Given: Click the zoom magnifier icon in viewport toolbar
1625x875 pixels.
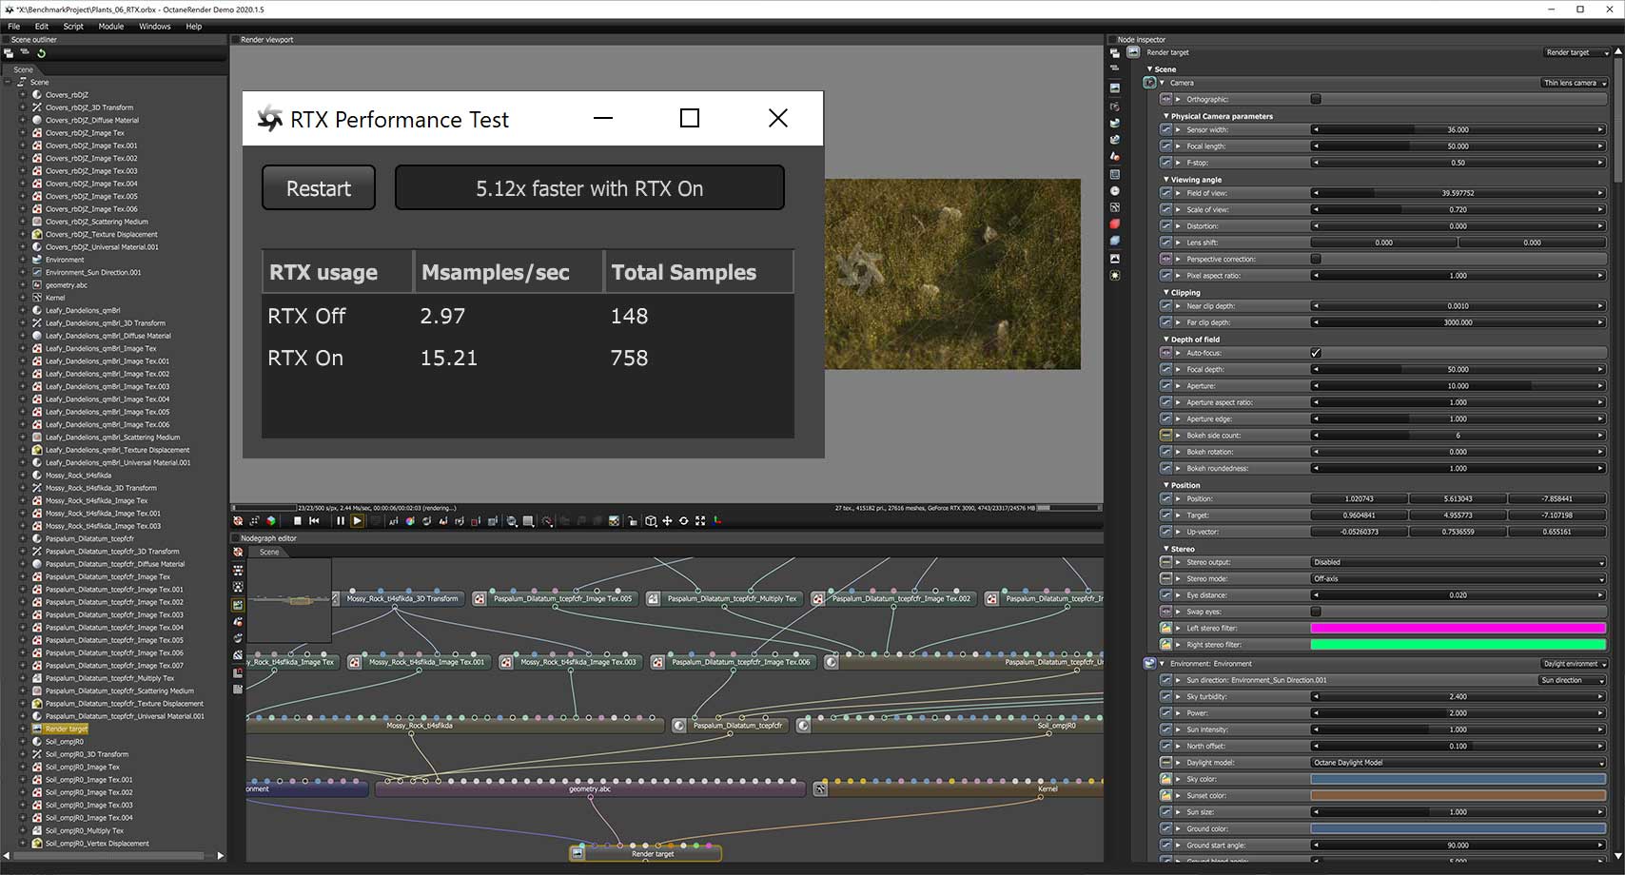Looking at the screenshot, I should [511, 521].
